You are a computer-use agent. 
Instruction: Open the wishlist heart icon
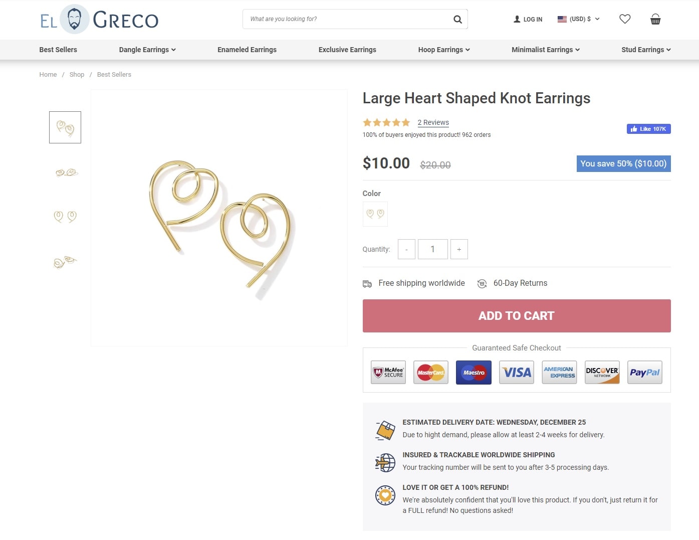[x=625, y=19]
